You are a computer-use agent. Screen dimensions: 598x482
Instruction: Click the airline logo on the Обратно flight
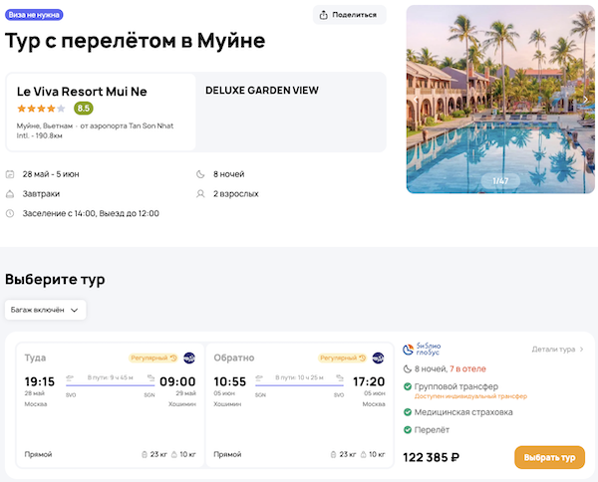click(378, 358)
